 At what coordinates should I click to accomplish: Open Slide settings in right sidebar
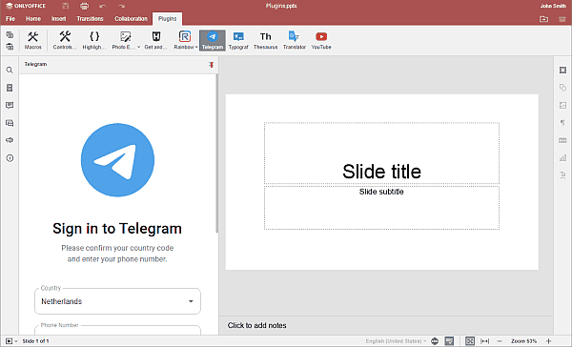click(x=562, y=70)
